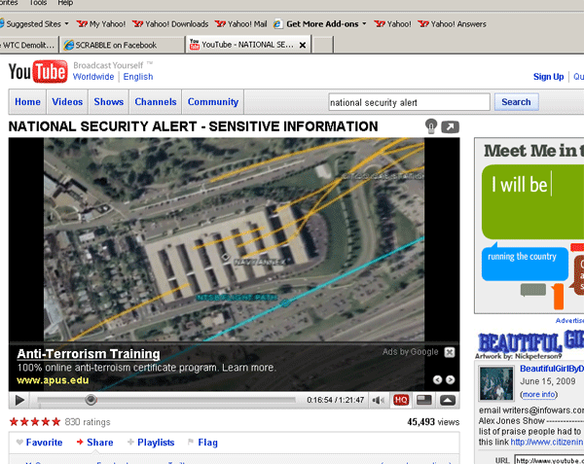
Task: Open the Sign Up link
Action: (x=548, y=77)
